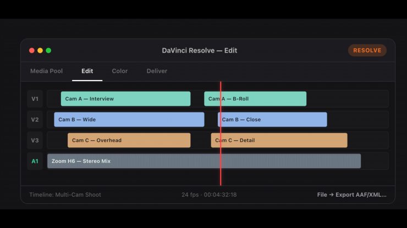Click the red playhead line

tap(221, 134)
